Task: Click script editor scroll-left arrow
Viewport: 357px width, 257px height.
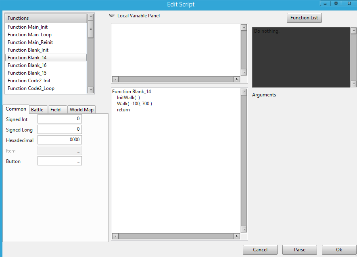Action: click(x=115, y=236)
